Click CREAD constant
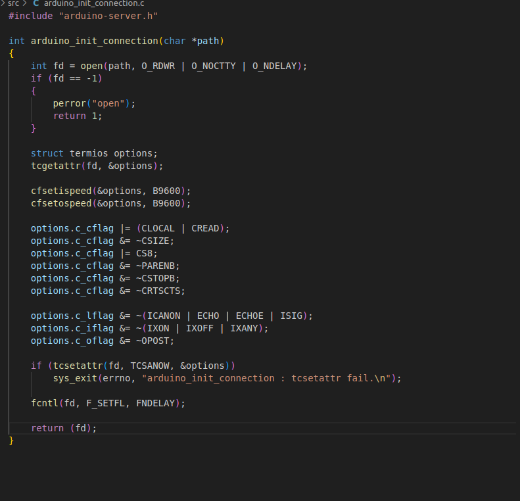This screenshot has height=501, width=520. (x=205, y=228)
